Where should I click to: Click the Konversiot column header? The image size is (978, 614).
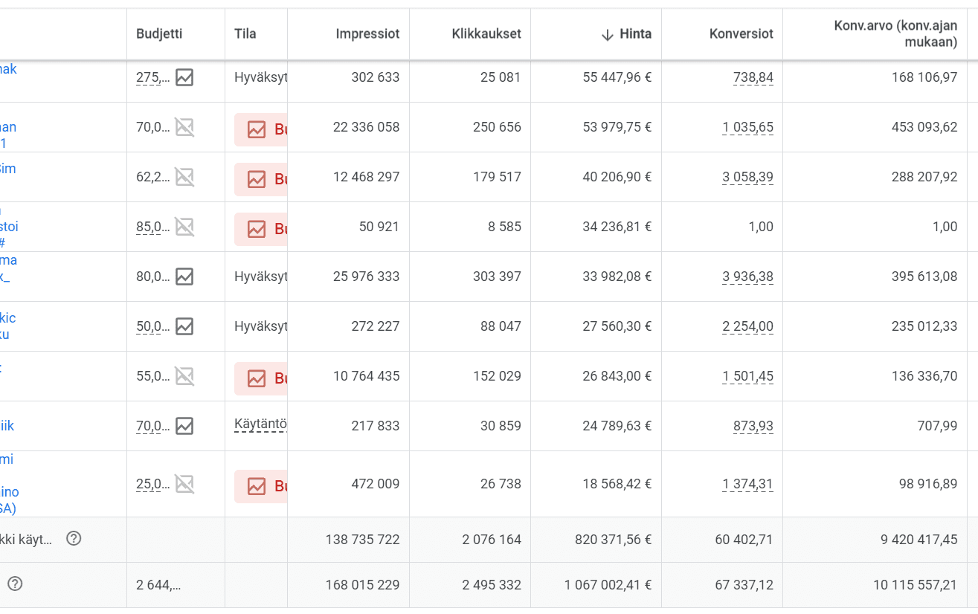pyautogui.click(x=741, y=33)
